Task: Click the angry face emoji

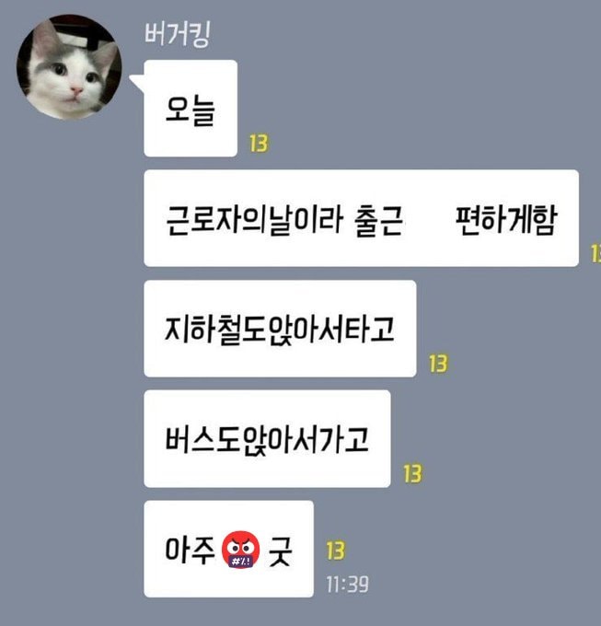Action: [240, 550]
